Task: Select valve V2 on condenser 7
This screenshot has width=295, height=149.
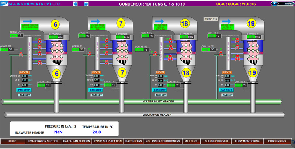Action: 107,40
